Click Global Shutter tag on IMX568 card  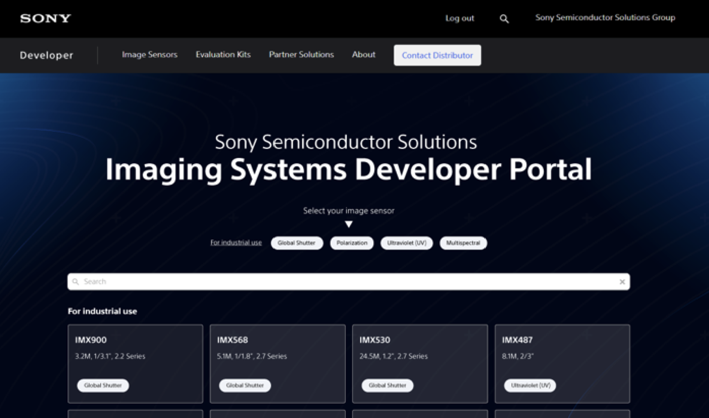tap(245, 385)
